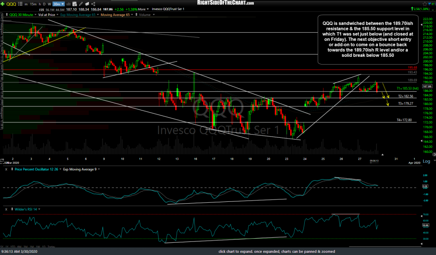
Task: Select the pencil drawing tool icon
Action: pos(81,4)
